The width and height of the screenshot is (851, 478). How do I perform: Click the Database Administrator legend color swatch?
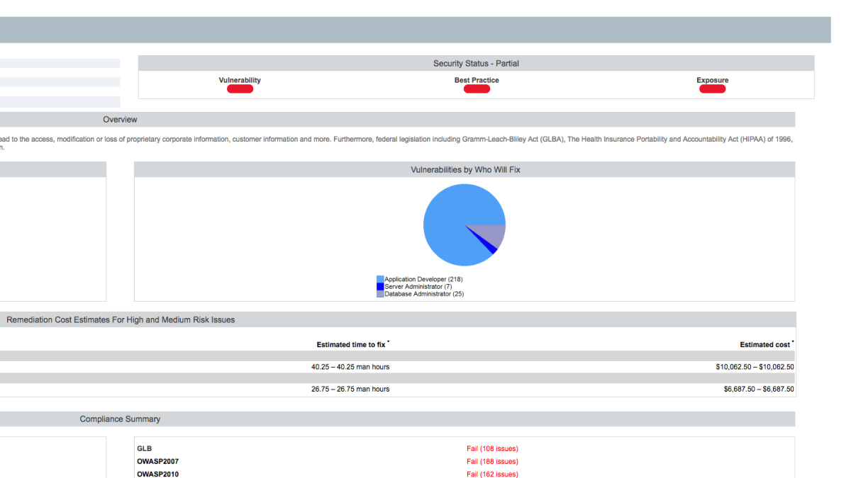pos(380,294)
